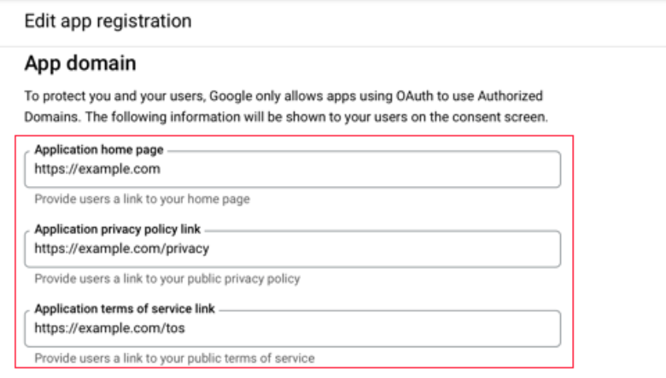Click the https://example.com URL text
Screen dimensions: 666x378
tap(97, 169)
